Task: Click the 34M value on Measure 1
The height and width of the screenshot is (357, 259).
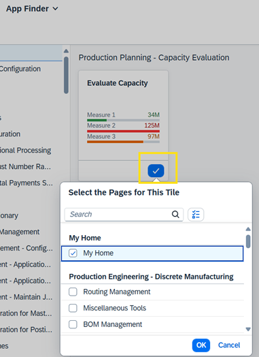Action: click(154, 114)
